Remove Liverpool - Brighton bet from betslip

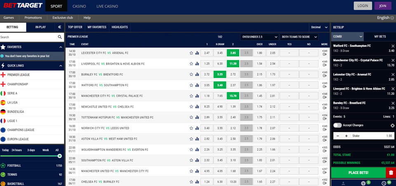pos(393,89)
